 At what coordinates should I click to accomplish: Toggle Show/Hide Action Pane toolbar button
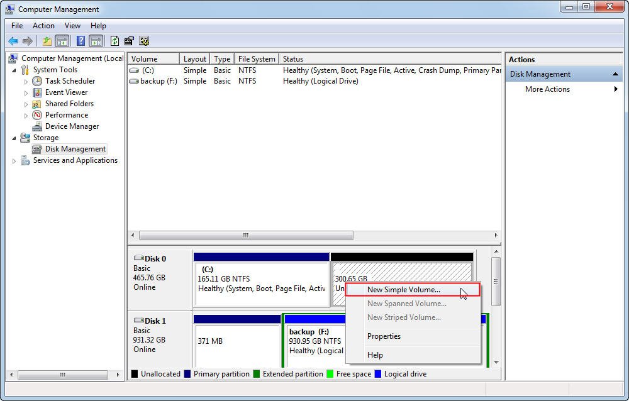pos(96,41)
